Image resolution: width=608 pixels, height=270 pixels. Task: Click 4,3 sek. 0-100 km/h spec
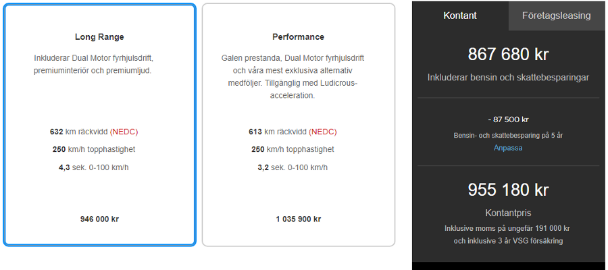pyautogui.click(x=94, y=167)
